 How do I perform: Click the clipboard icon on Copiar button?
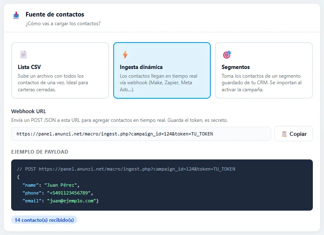click(284, 134)
